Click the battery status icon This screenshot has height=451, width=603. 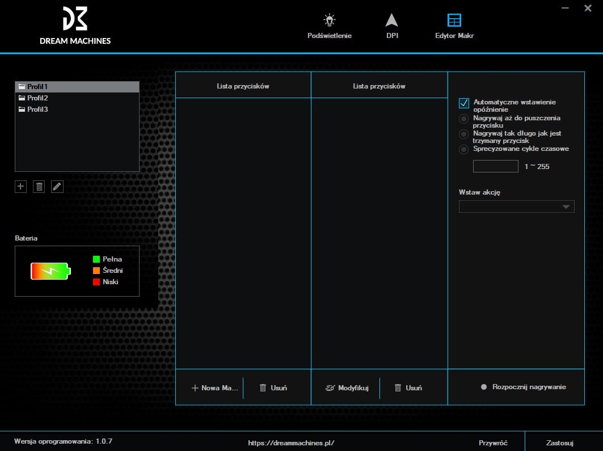[51, 271]
